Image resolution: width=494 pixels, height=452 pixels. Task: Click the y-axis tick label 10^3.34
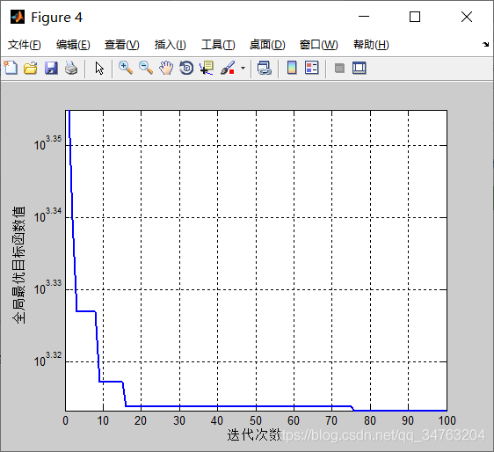[47, 215]
